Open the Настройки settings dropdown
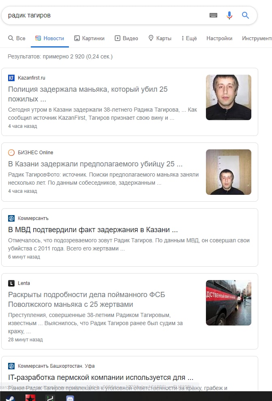 pyautogui.click(x=219, y=39)
